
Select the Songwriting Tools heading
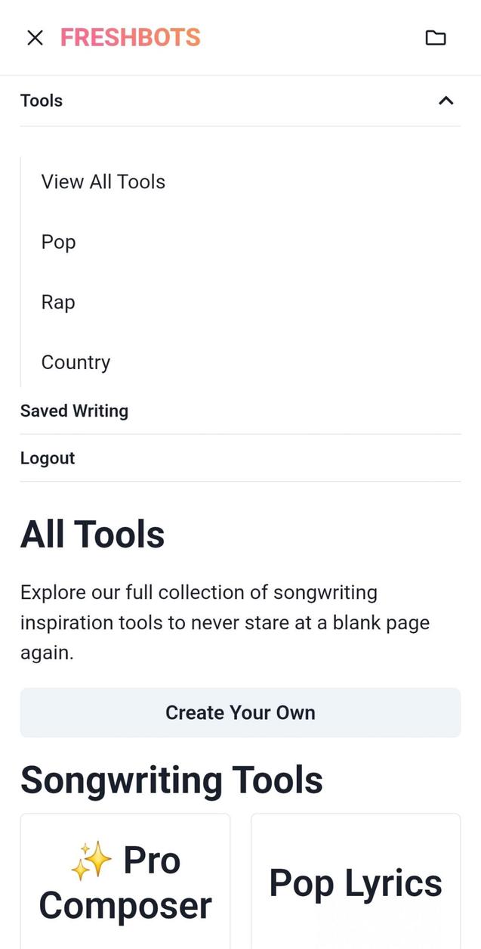tap(171, 780)
